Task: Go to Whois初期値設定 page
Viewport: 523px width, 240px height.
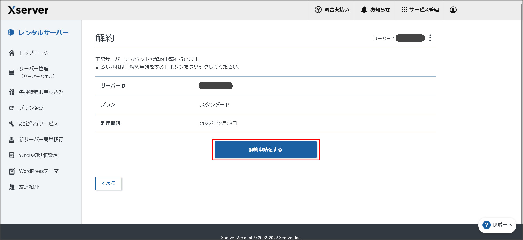Action: [38, 155]
